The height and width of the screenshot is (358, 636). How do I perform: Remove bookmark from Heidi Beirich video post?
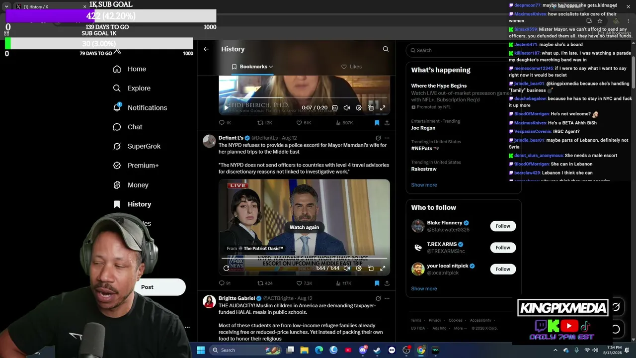[377, 122]
